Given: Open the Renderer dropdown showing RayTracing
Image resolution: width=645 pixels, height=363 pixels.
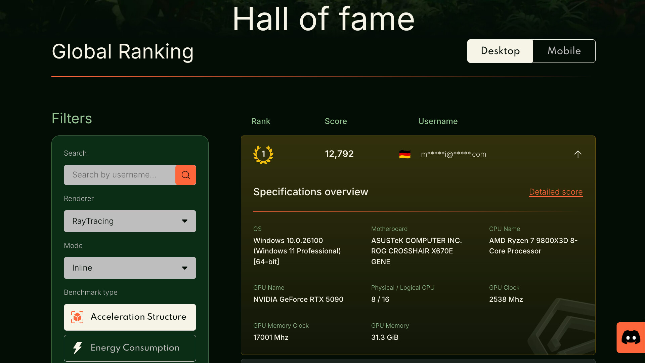Looking at the screenshot, I should [x=130, y=221].
